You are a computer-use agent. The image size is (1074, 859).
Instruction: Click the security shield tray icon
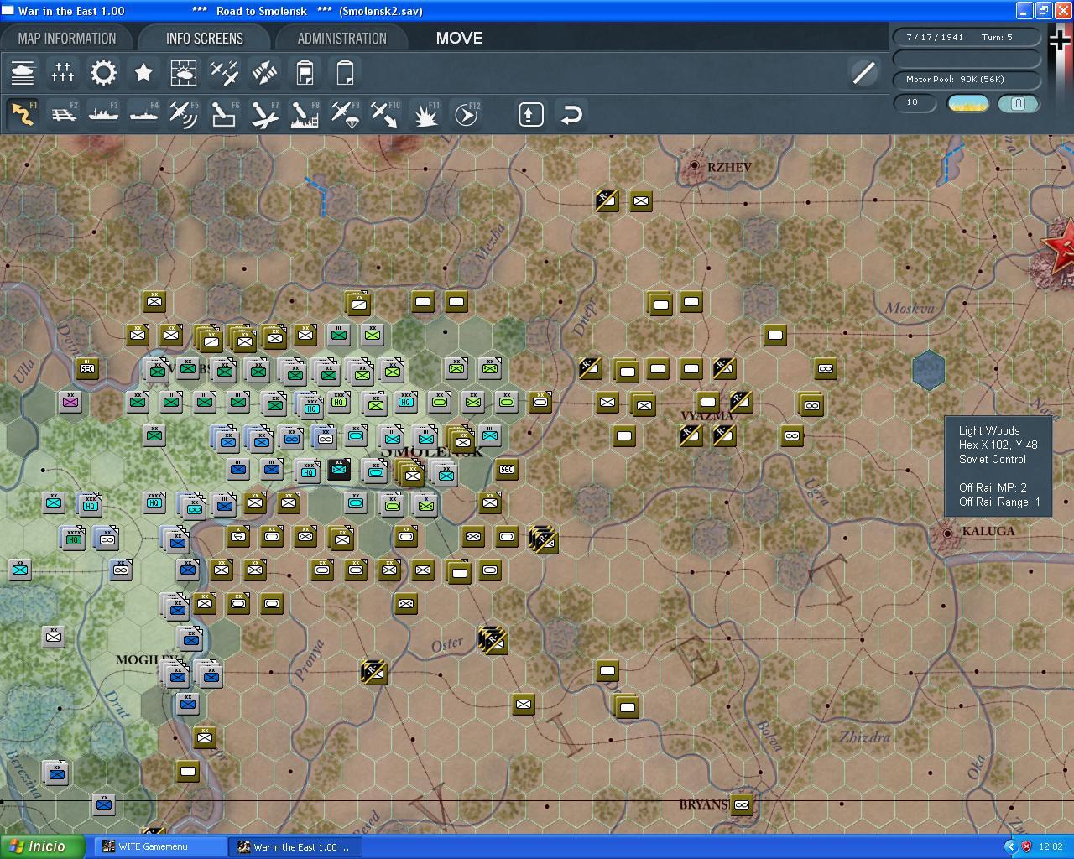click(x=1026, y=847)
